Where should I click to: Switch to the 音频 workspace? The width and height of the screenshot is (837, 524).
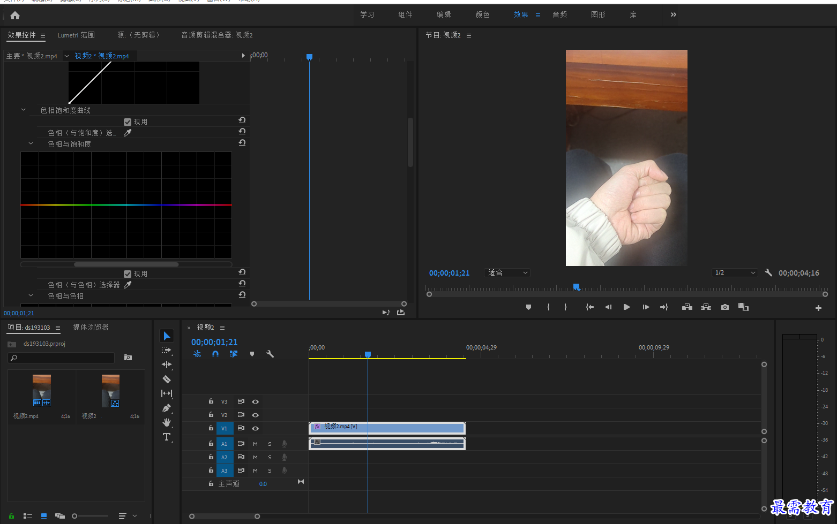(560, 14)
